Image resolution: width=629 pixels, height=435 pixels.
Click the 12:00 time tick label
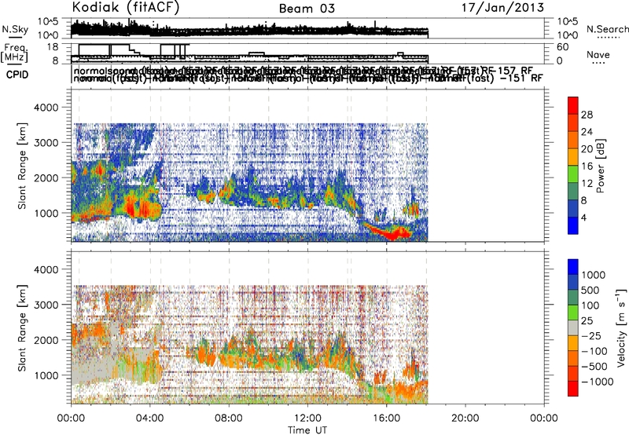click(x=307, y=419)
